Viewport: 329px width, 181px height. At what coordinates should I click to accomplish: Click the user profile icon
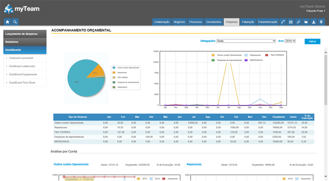(313, 22)
